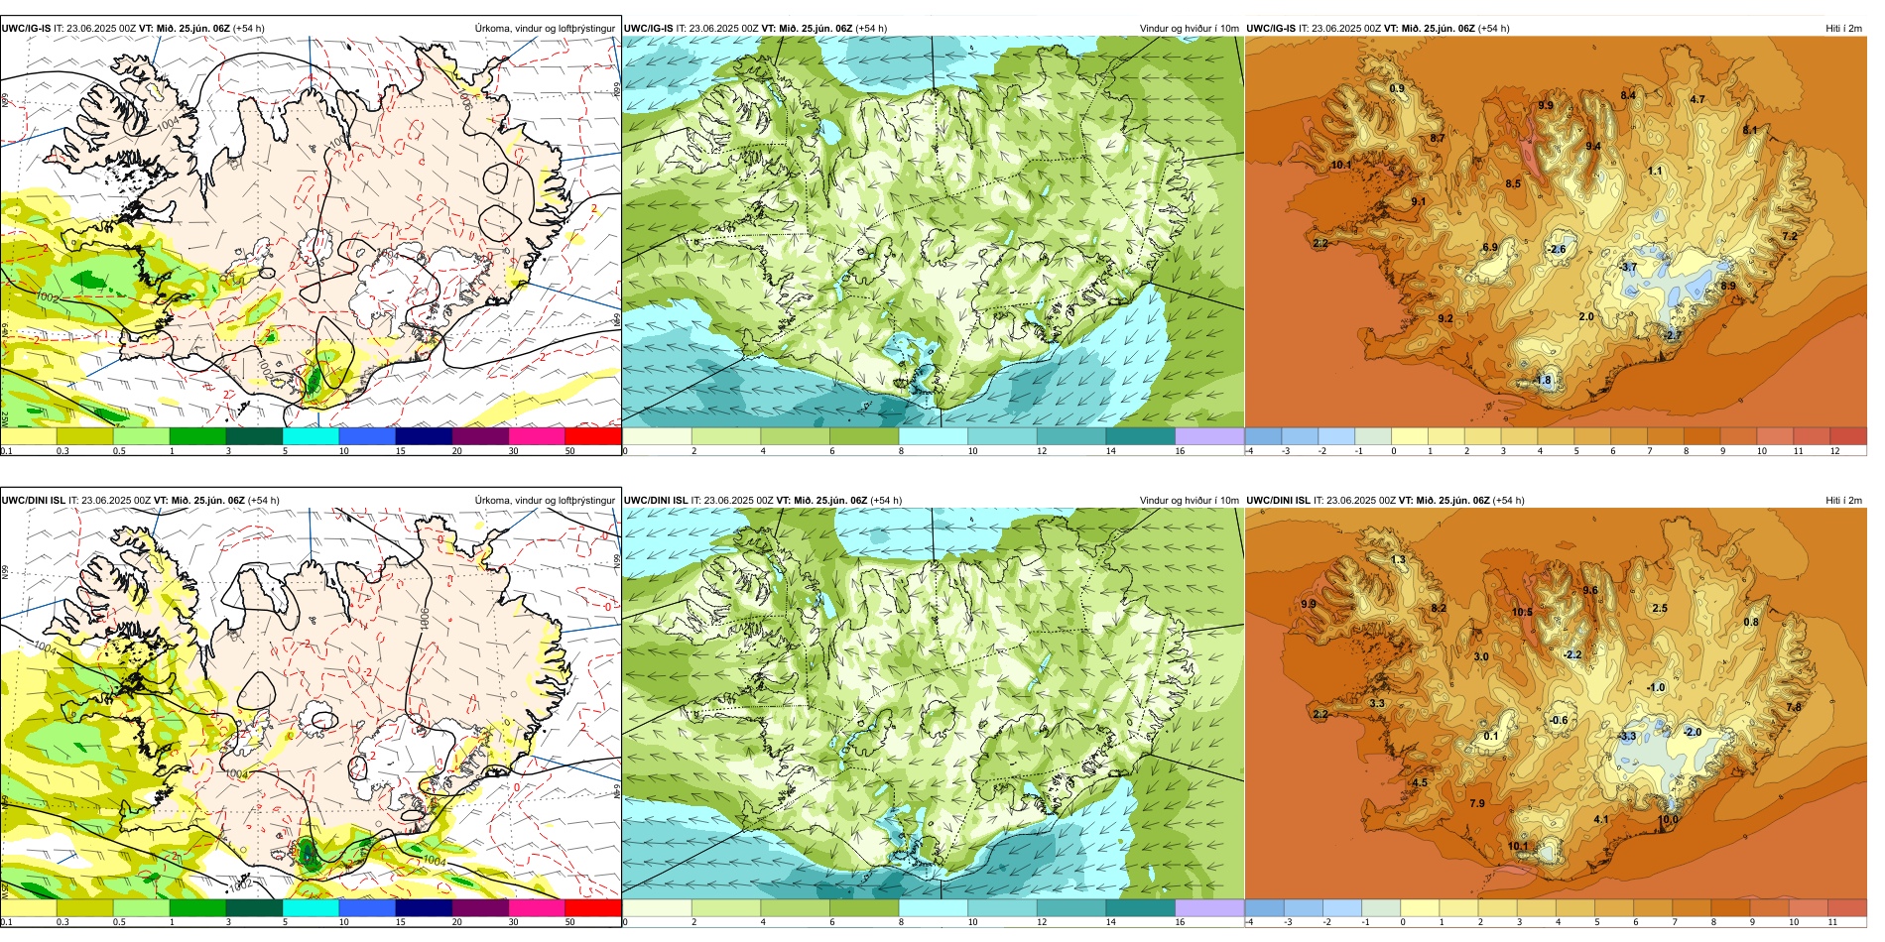Click the 4.7 temperature value on IG-IS map
This screenshot has width=1885, height=942.
[x=1697, y=99]
